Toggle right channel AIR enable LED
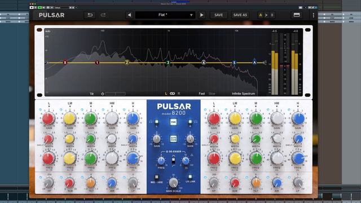This screenshot has height=203, width=361. [268, 178]
